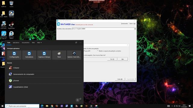The width and height of the screenshot is (193, 108).
Task: Open CCleaner from recent list
Action: (44, 68)
